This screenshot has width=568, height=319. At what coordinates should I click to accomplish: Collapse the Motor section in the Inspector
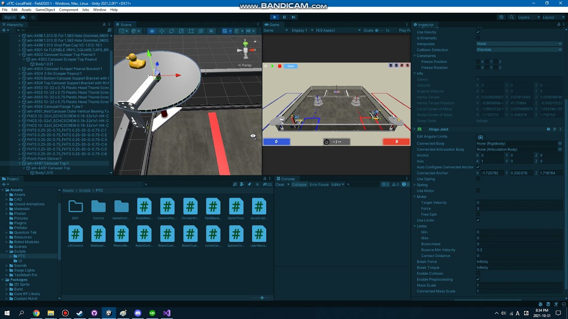coord(414,196)
